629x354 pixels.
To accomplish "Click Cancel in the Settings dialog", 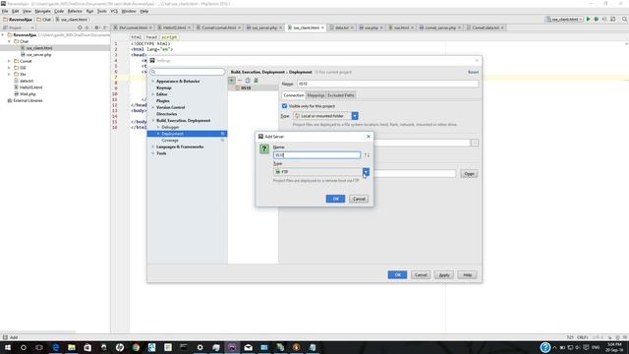I will coord(421,275).
